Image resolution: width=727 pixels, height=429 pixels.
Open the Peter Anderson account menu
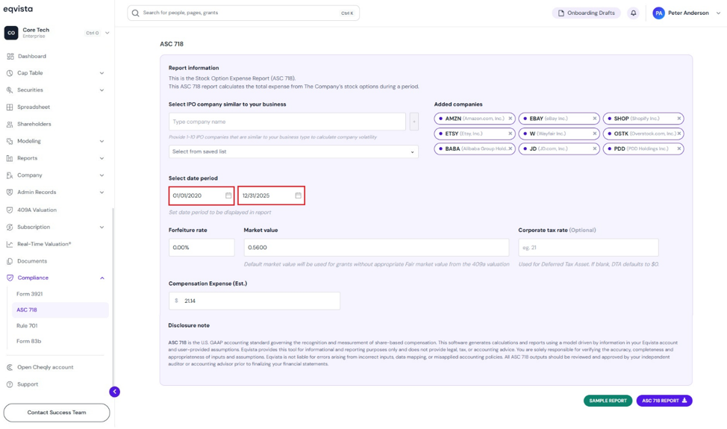click(x=687, y=13)
